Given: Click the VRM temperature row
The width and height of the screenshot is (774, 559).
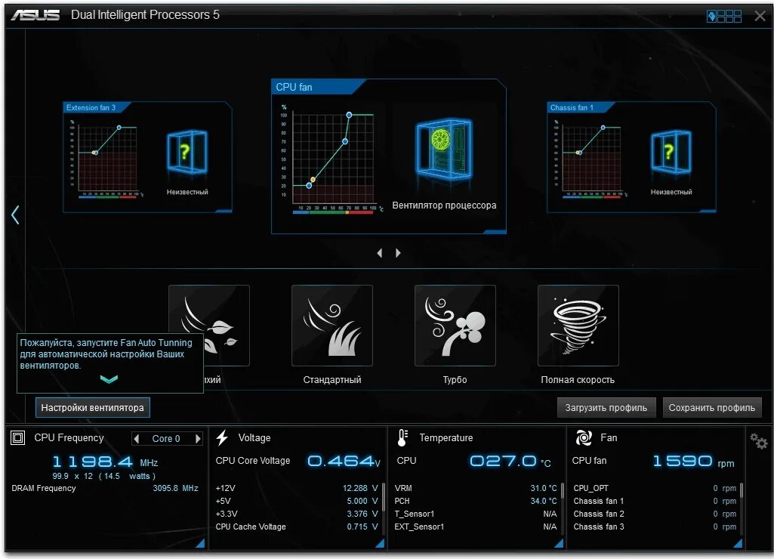Looking at the screenshot, I should [x=476, y=489].
